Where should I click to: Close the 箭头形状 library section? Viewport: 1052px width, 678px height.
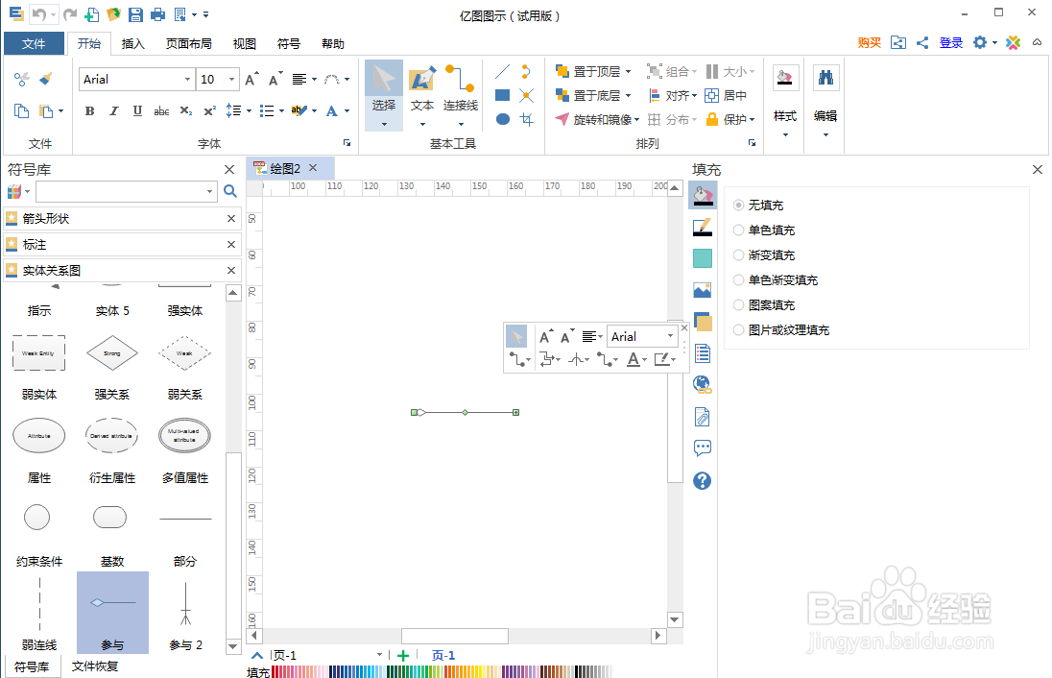click(230, 218)
